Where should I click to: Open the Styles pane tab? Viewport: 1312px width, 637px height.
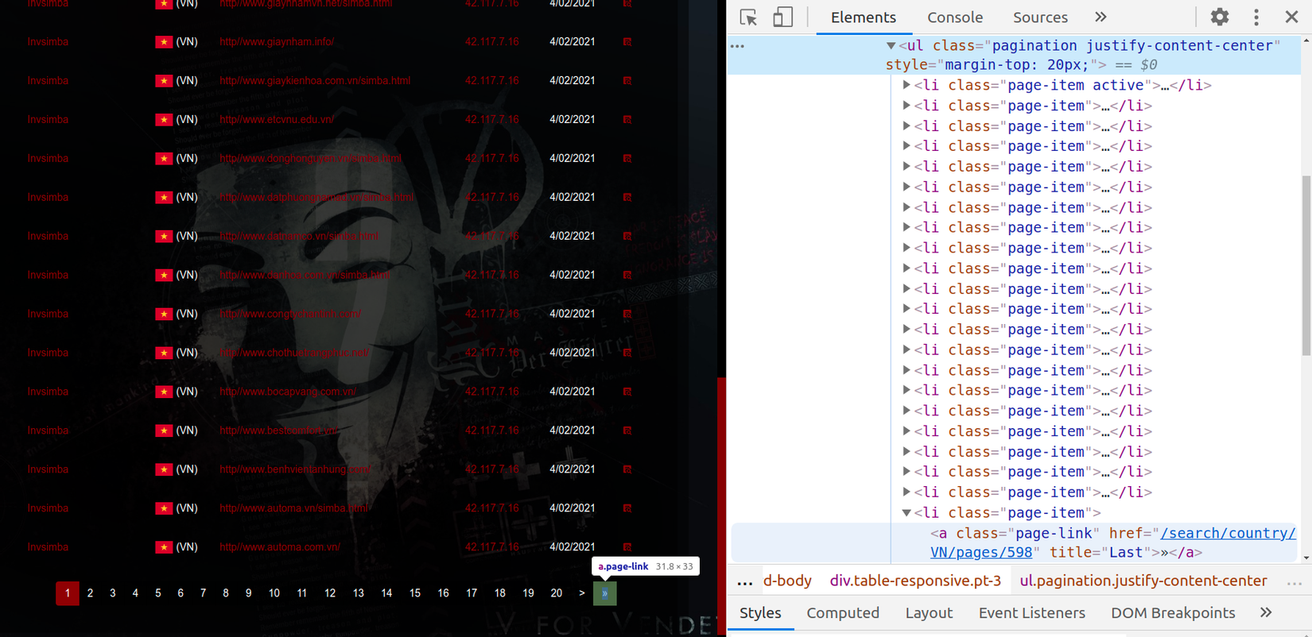pos(760,612)
